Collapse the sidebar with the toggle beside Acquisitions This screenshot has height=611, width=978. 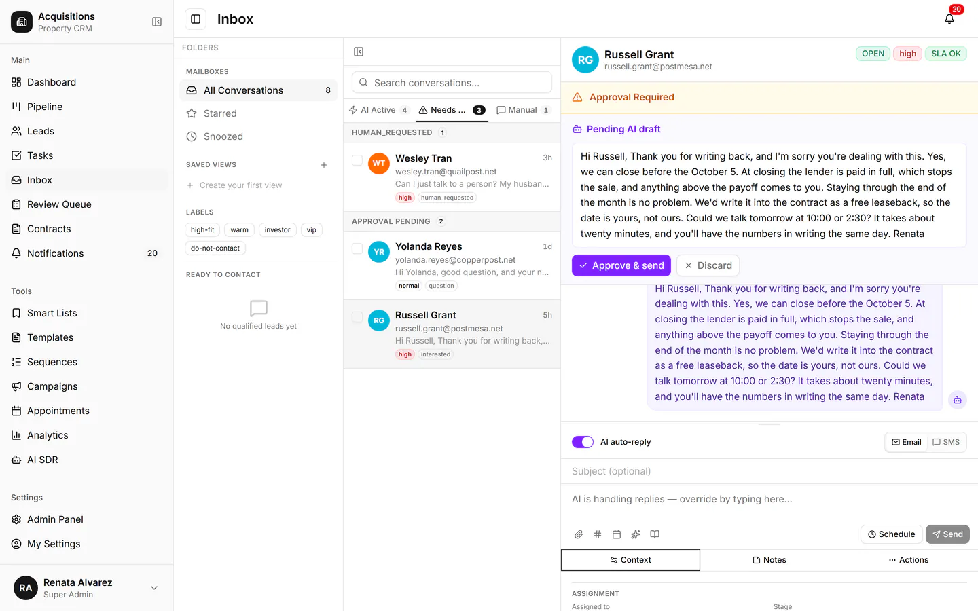(x=157, y=22)
